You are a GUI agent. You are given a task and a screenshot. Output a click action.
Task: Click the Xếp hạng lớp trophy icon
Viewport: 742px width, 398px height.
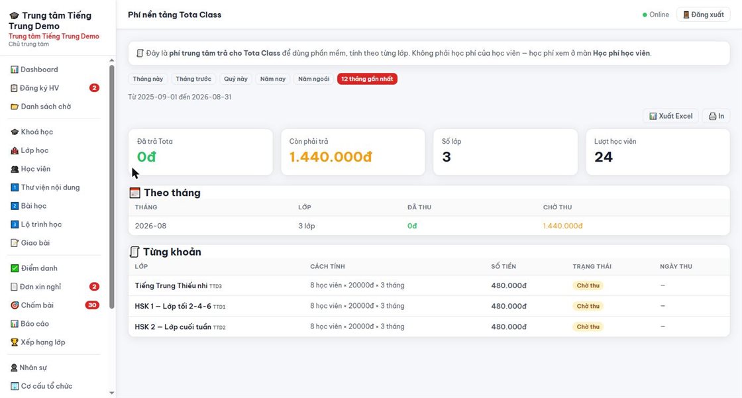(x=15, y=342)
